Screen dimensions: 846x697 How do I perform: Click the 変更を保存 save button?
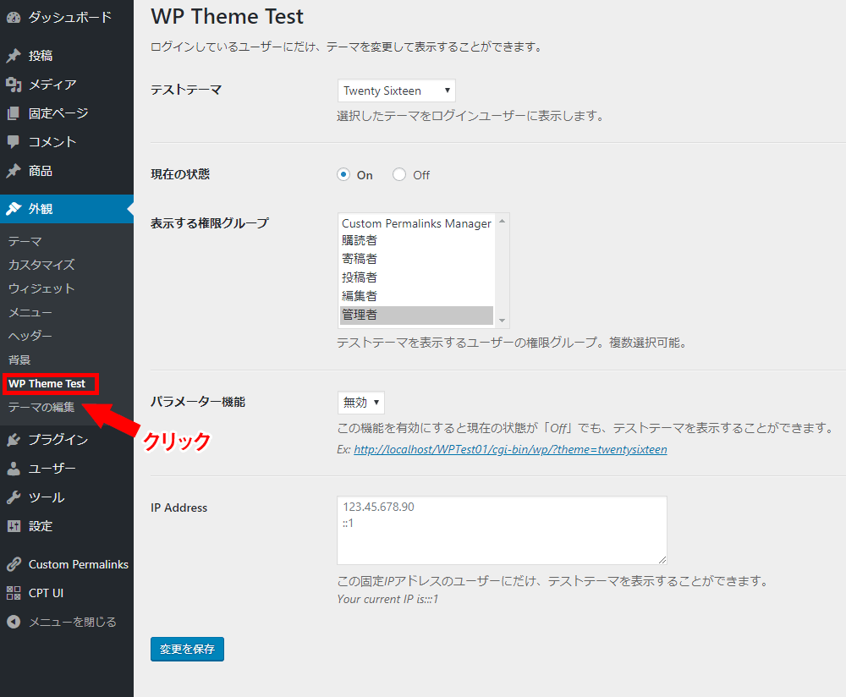point(187,650)
